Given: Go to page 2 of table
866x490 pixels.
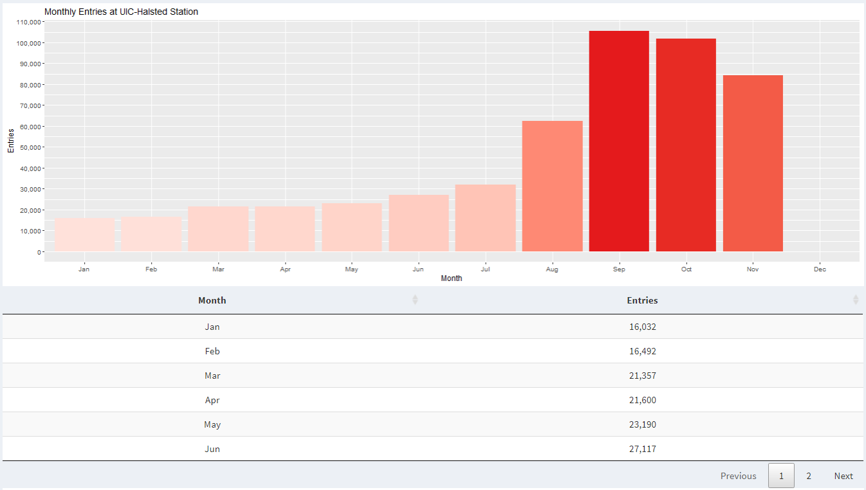Looking at the screenshot, I should pyautogui.click(x=809, y=476).
